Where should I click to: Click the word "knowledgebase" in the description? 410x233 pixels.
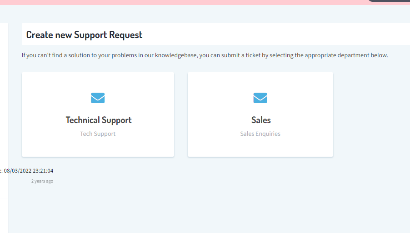pyautogui.click(x=176, y=55)
